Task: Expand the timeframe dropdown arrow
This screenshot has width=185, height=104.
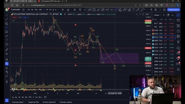Action: pyautogui.click(x=58, y=10)
